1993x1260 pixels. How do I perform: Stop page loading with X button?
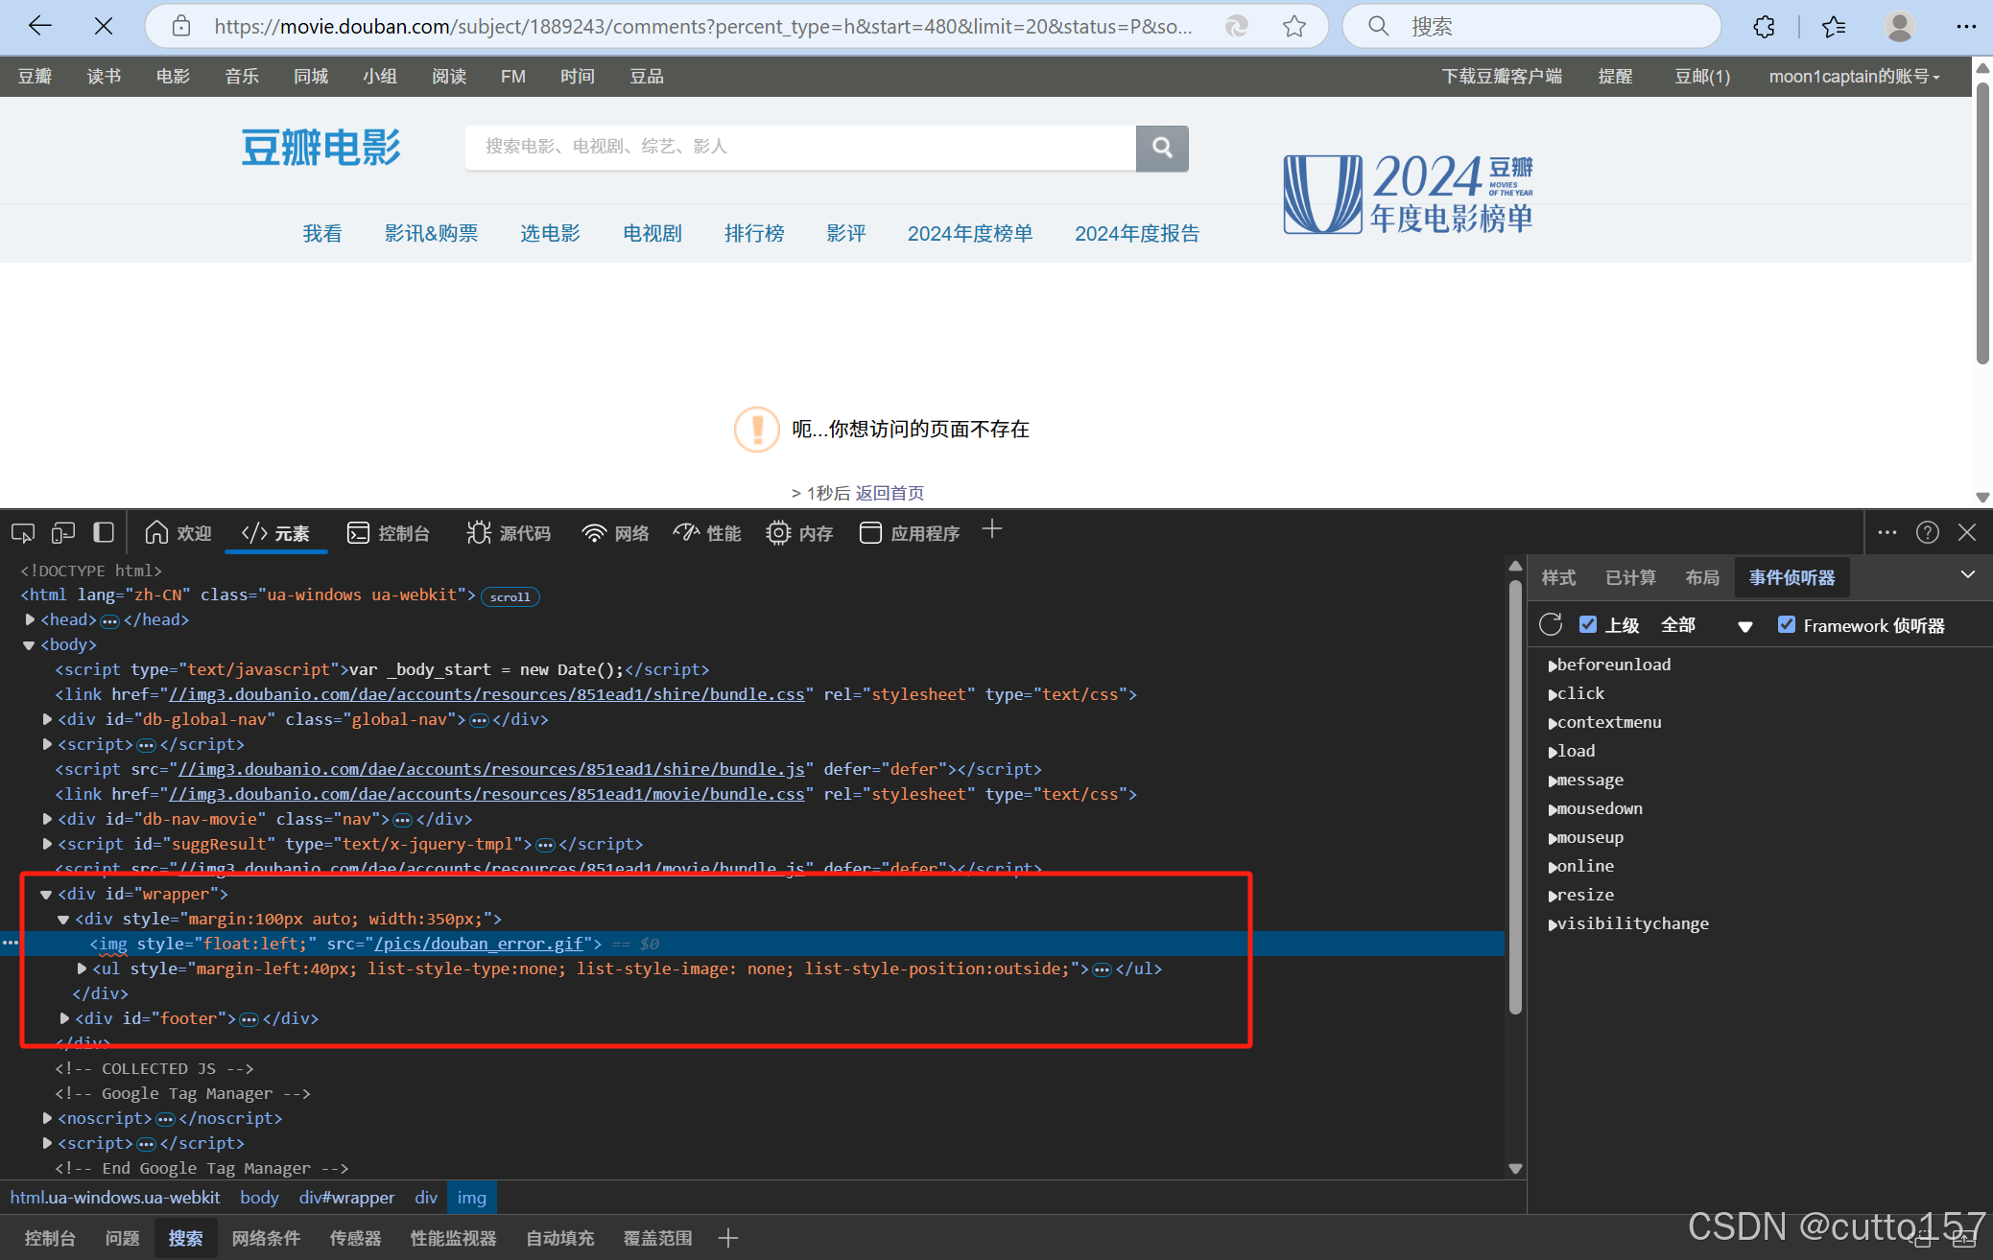104,27
